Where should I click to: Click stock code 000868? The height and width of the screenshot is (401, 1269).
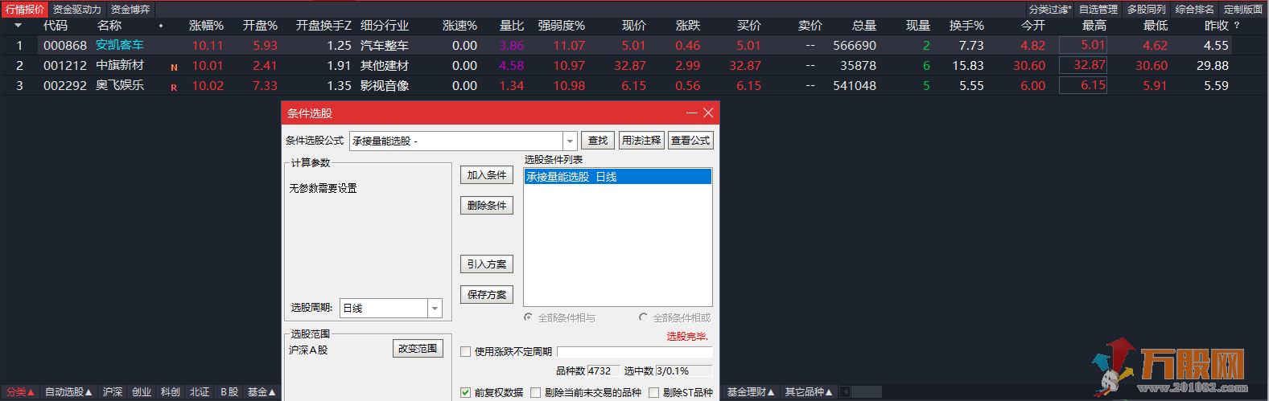pos(64,46)
